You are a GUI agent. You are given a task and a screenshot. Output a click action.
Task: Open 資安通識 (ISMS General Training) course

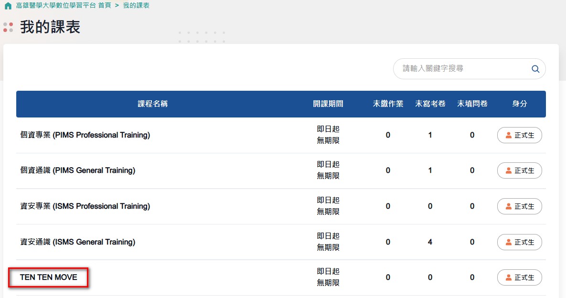(77, 242)
